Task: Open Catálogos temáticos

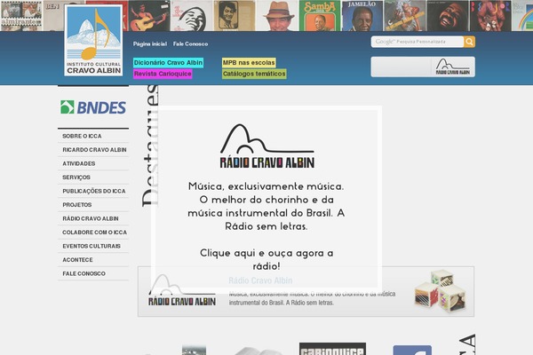Action: 254,74
